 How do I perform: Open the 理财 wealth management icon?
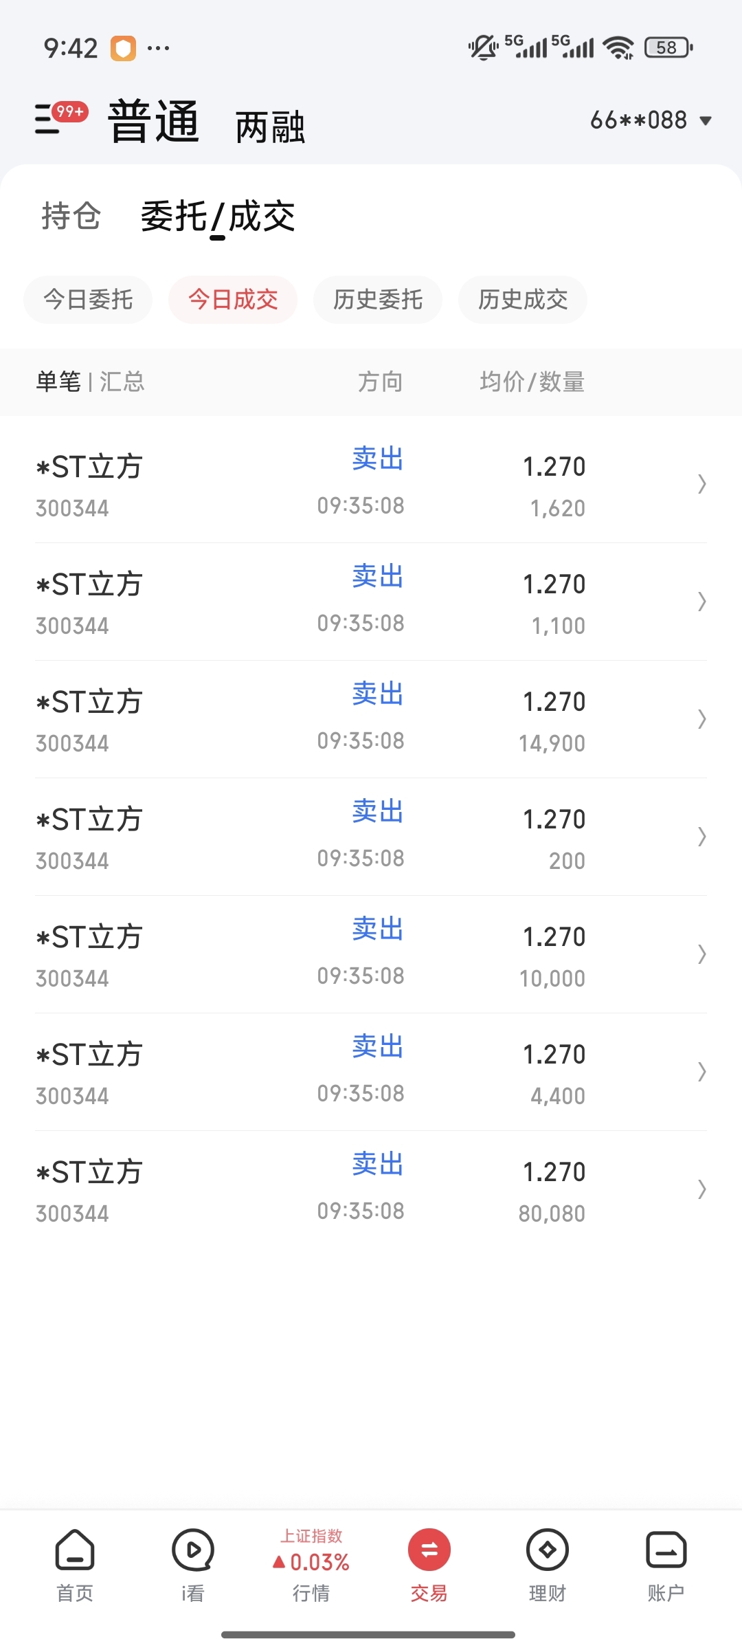point(547,1562)
